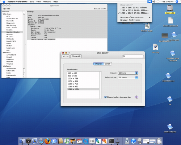Collapse the Hardware section in Contents

tap(3, 14)
